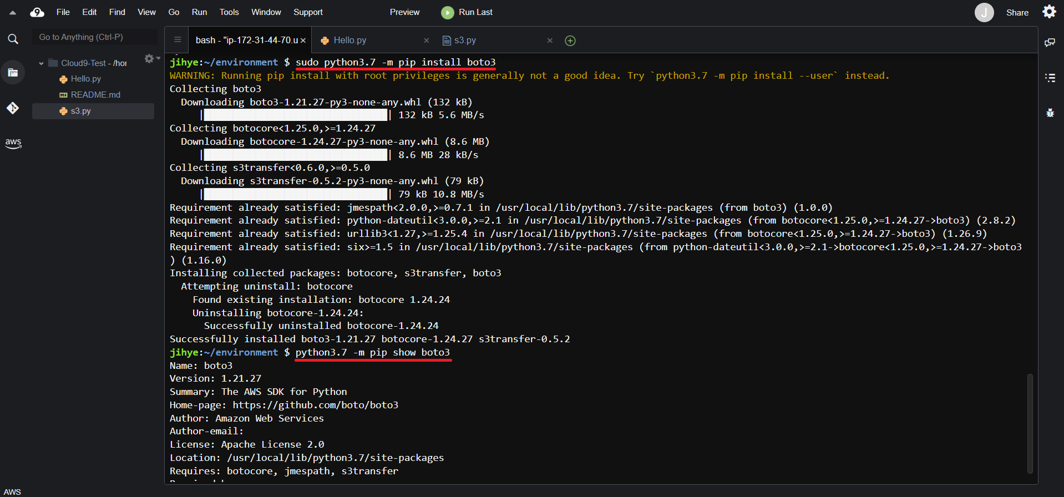Select README.md in the file tree
This screenshot has height=497, width=1064.
tap(95, 95)
